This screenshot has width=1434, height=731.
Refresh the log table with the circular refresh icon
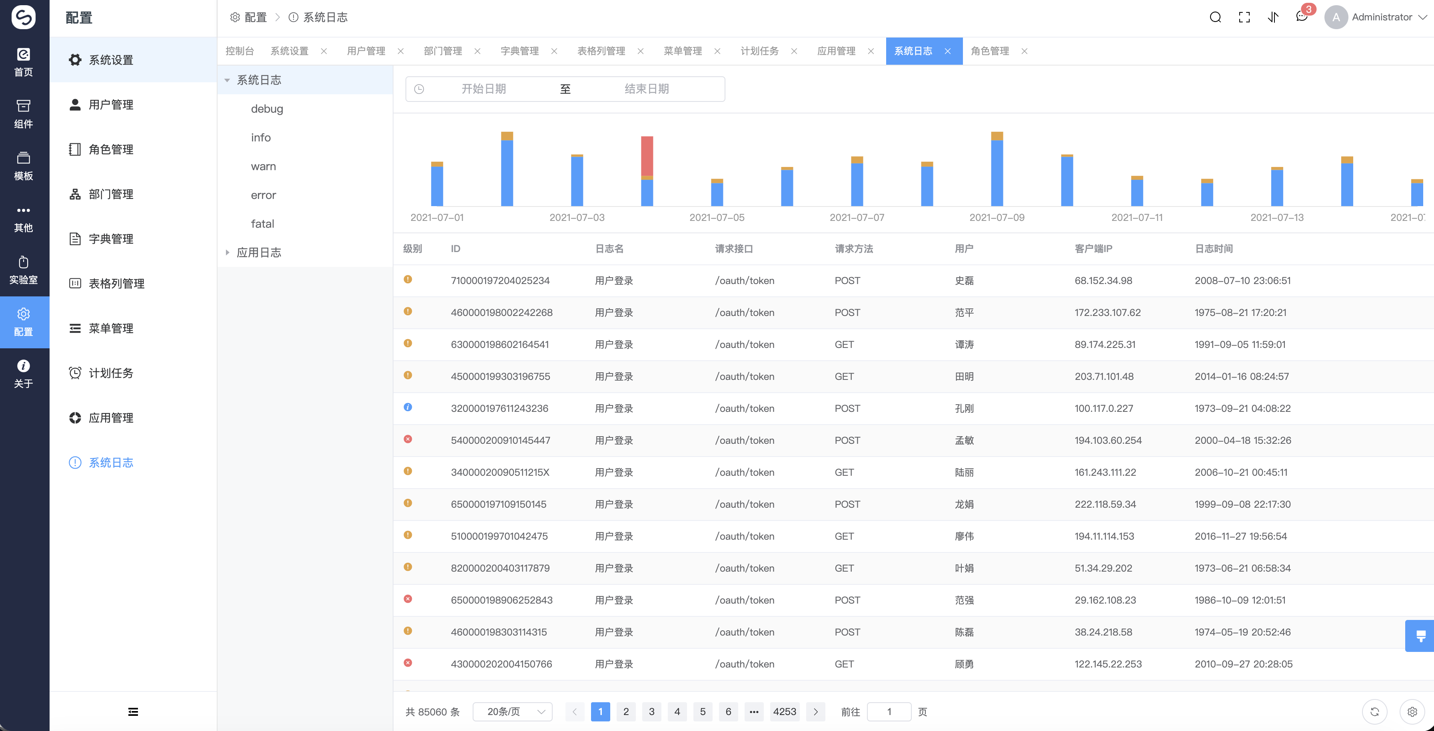(1374, 711)
